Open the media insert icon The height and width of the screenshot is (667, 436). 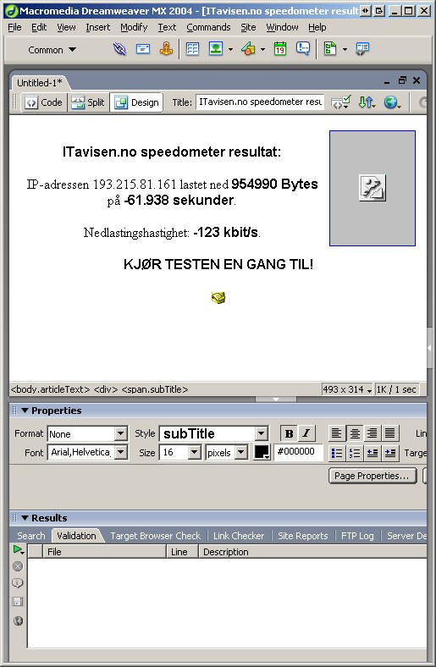(248, 49)
